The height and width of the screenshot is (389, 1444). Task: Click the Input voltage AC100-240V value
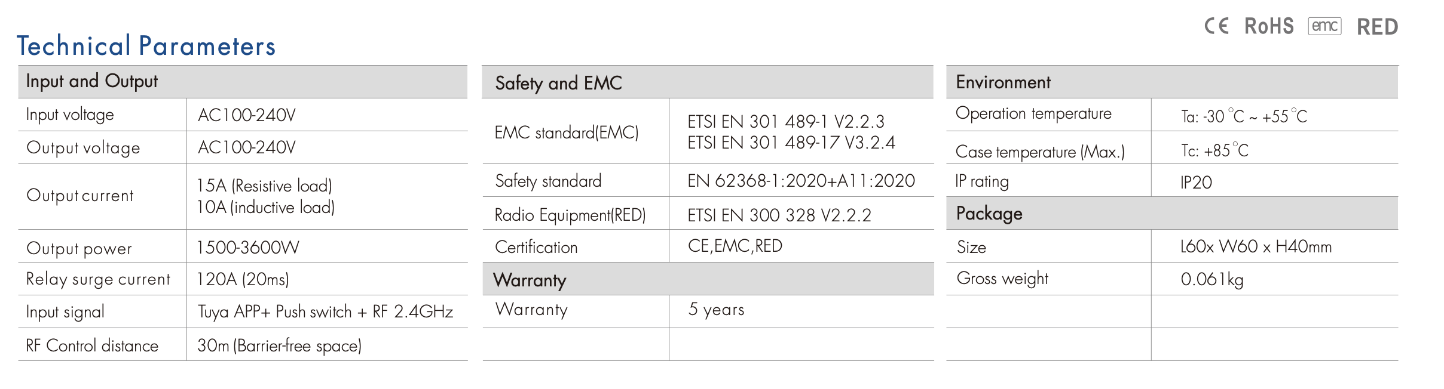247,115
